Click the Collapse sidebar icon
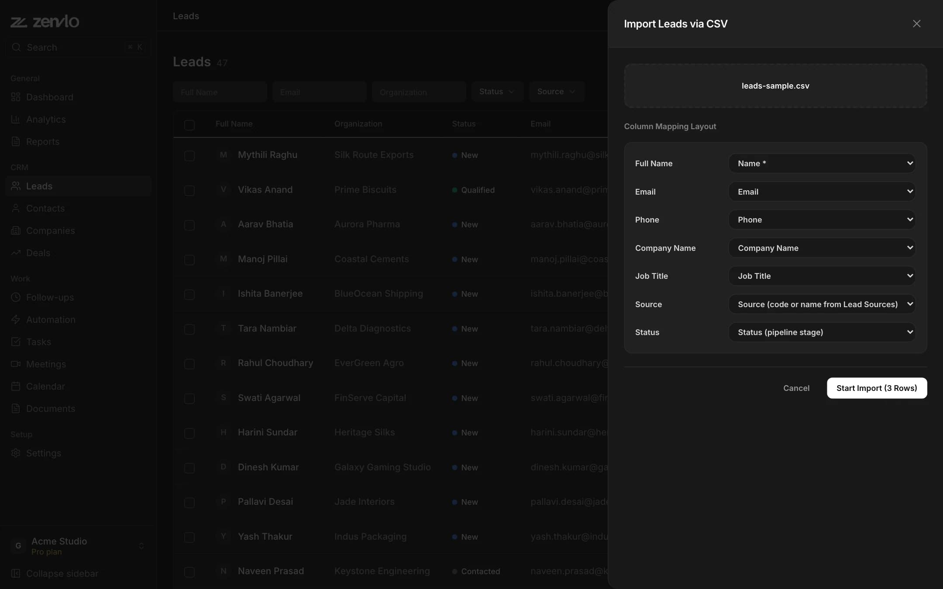 pos(16,573)
